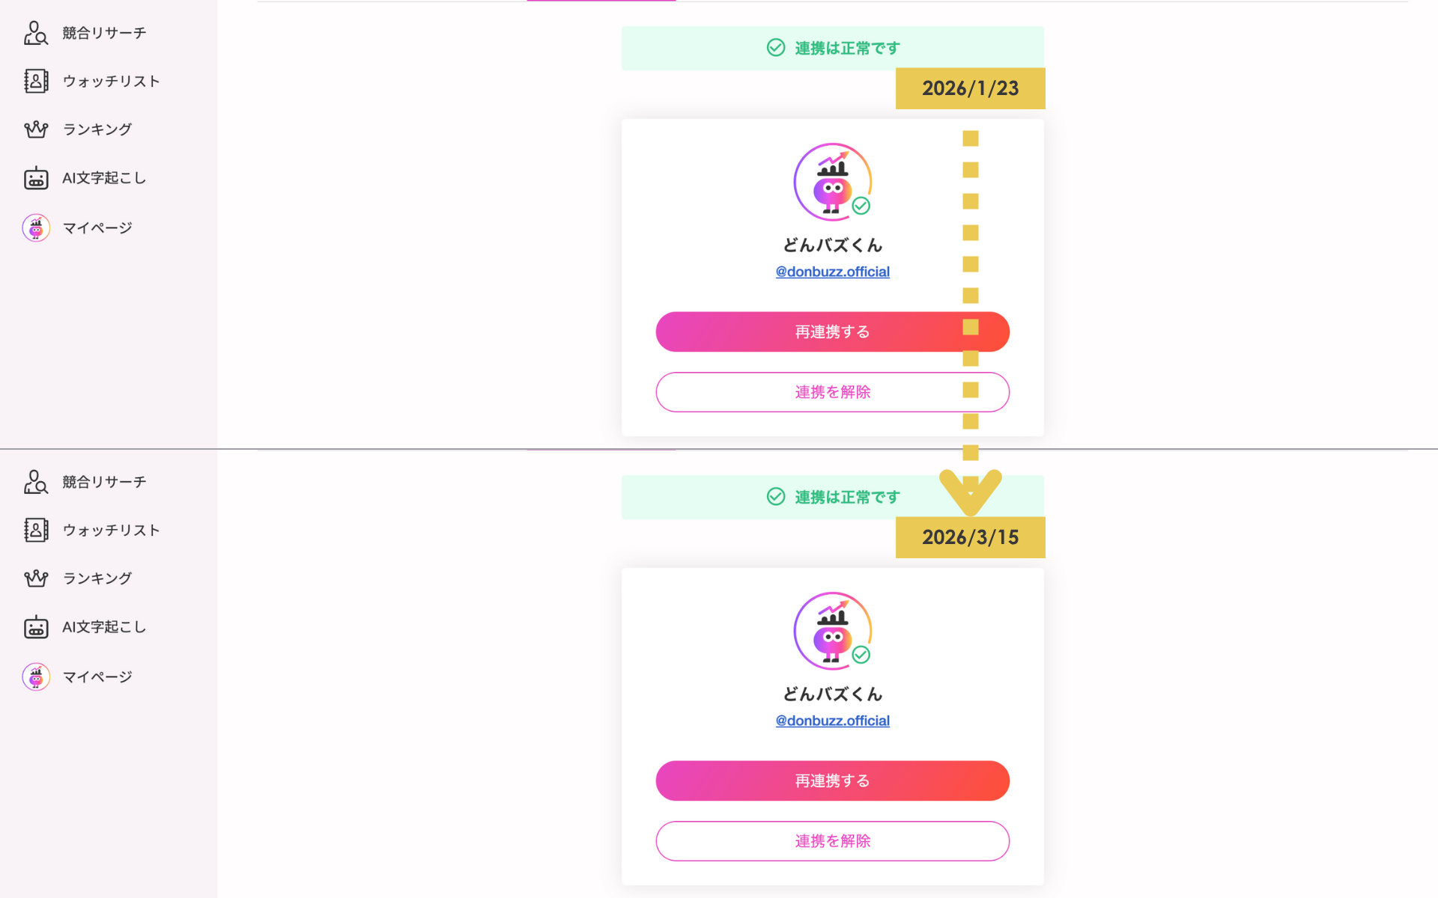Open @donbuzz.official link under the 2026/1/23 label
The image size is (1438, 898).
coord(832,272)
